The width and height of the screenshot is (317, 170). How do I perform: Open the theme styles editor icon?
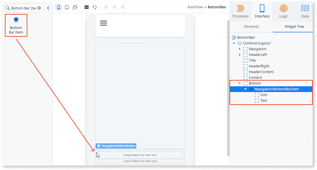point(95,8)
